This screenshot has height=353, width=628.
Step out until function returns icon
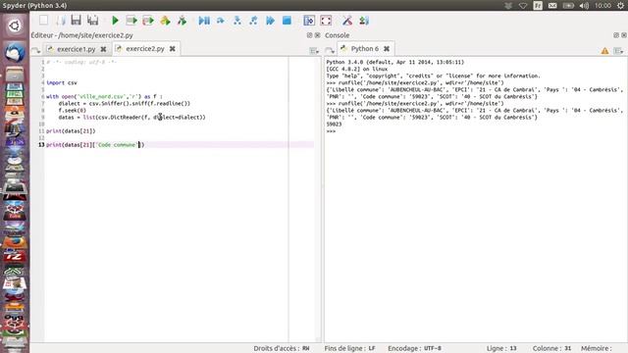pos(253,21)
